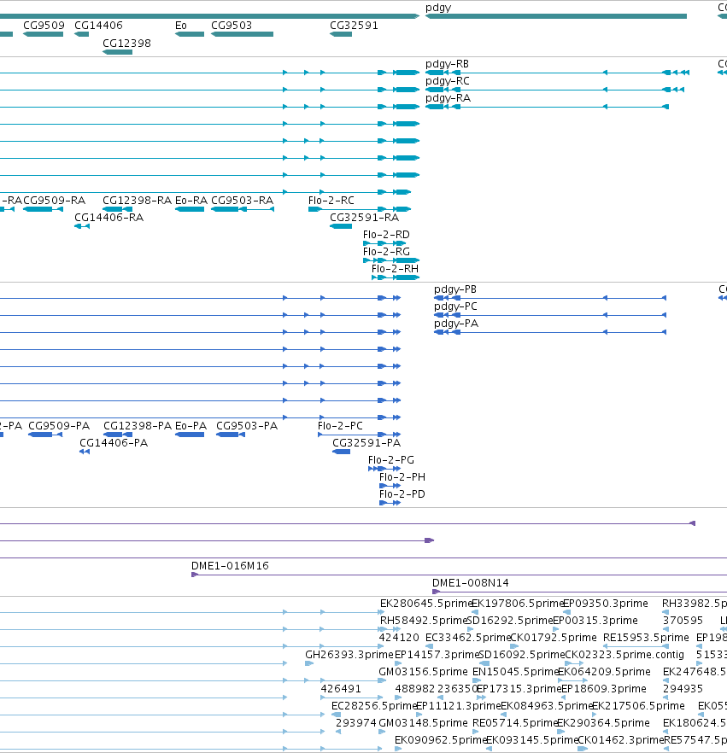The image size is (727, 753).
Task: Select the EN15045.5prime EST label
Action: tap(515, 672)
